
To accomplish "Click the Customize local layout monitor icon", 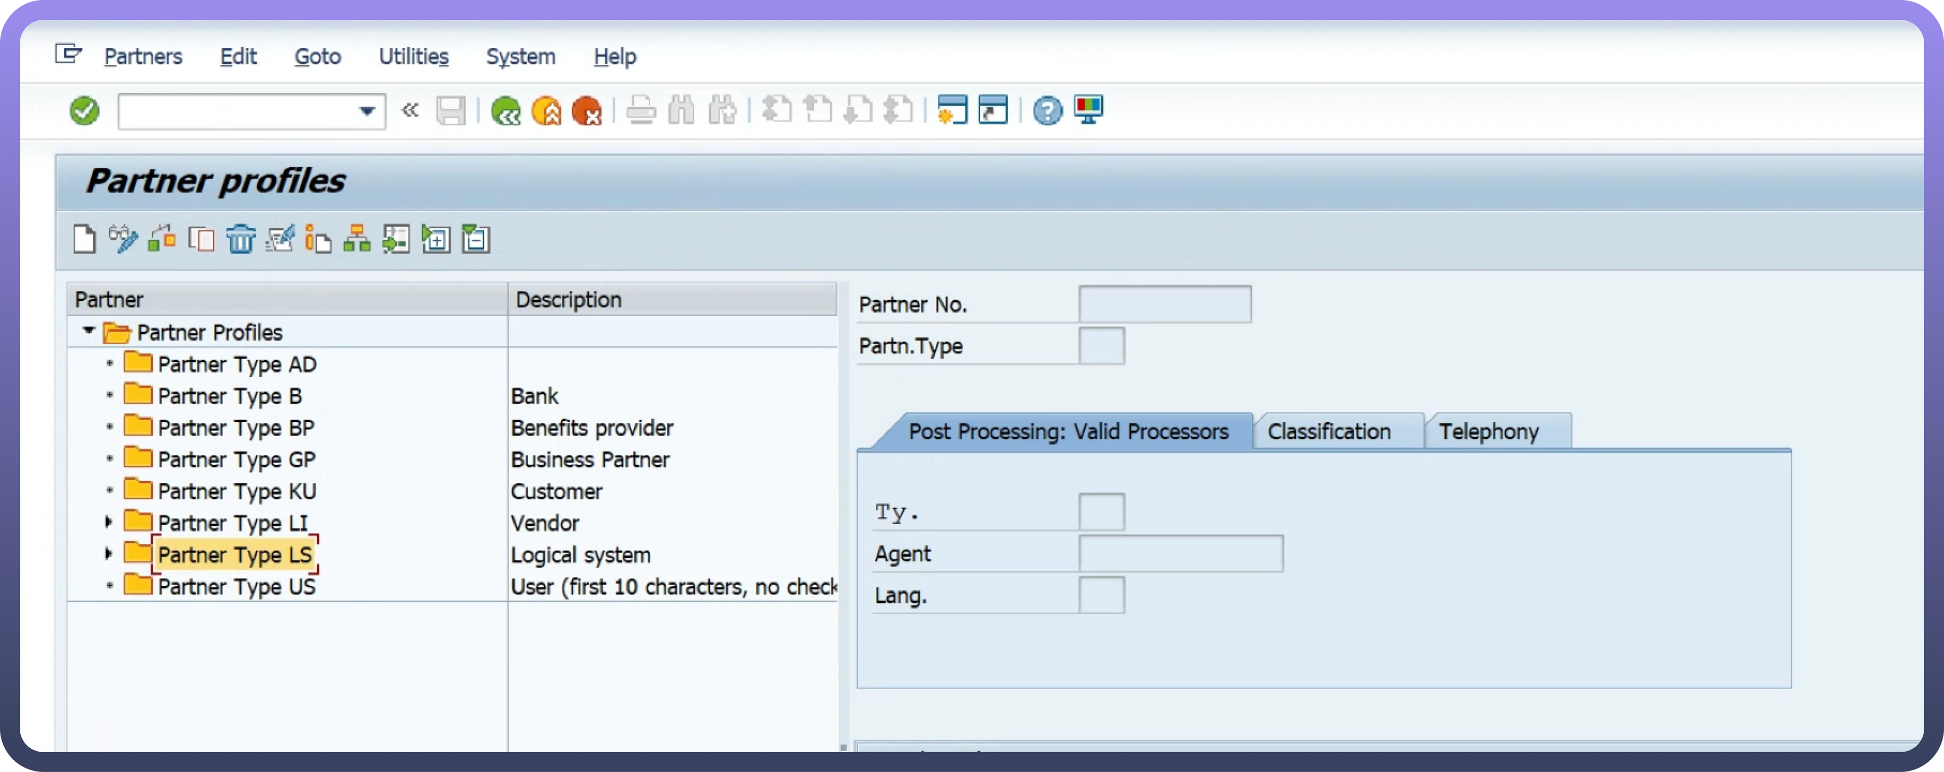I will [1088, 110].
